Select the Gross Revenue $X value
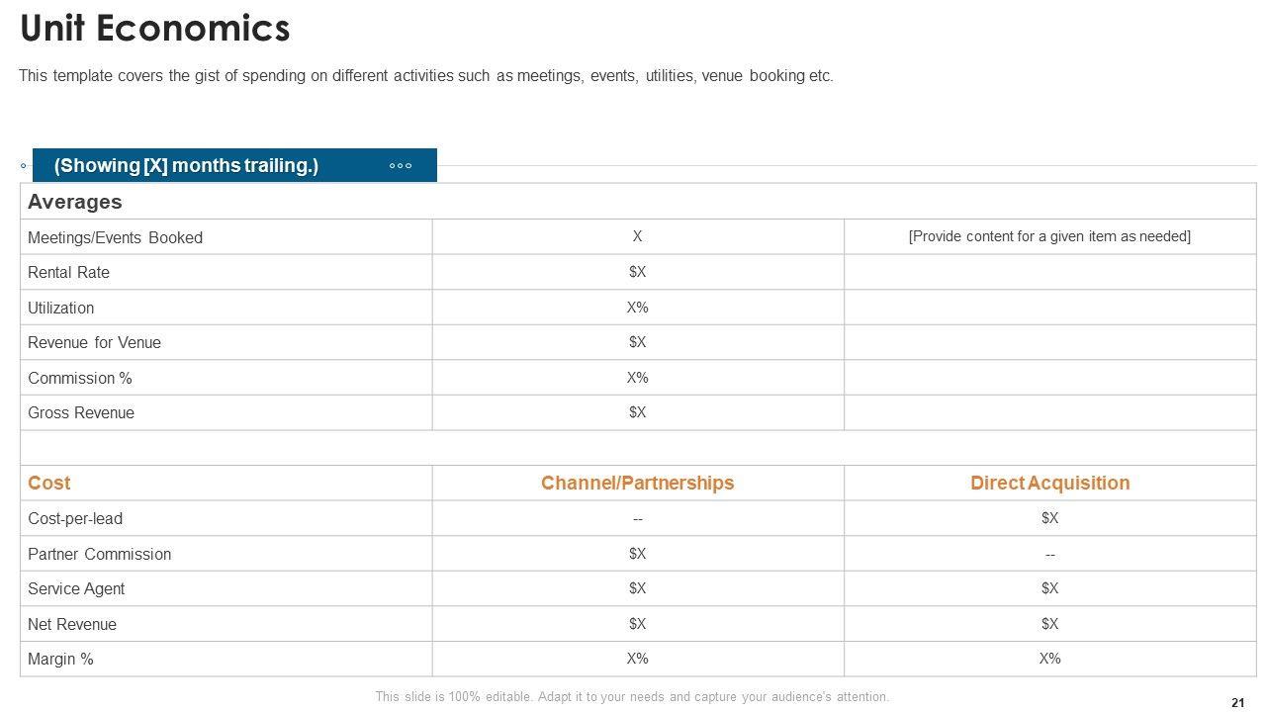 (638, 412)
